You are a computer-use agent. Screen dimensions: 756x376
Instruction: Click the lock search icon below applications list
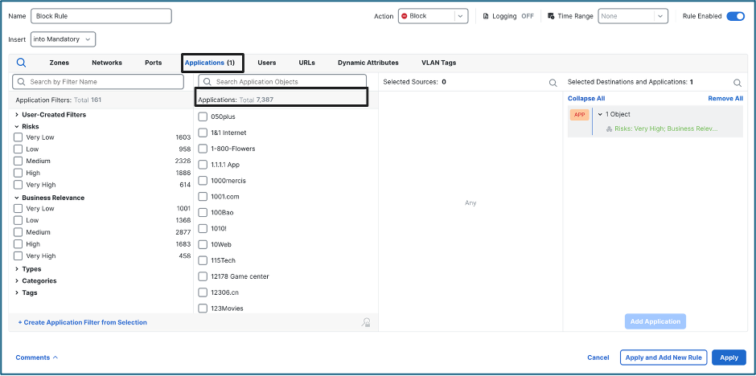366,322
